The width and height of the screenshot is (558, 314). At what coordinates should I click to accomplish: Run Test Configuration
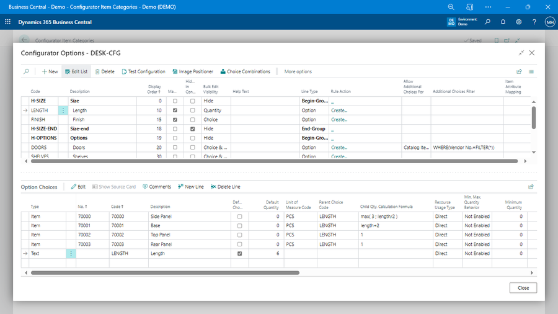[x=143, y=71]
